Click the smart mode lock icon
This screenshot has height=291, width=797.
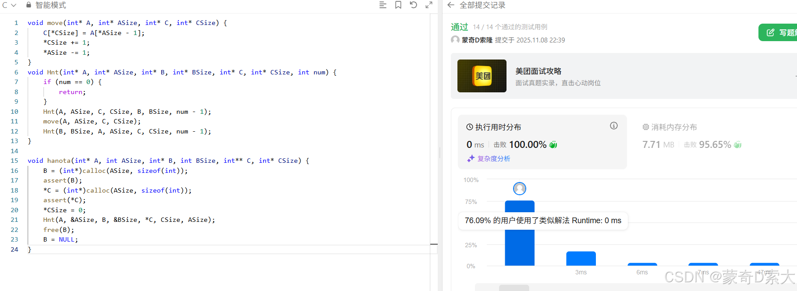28,5
